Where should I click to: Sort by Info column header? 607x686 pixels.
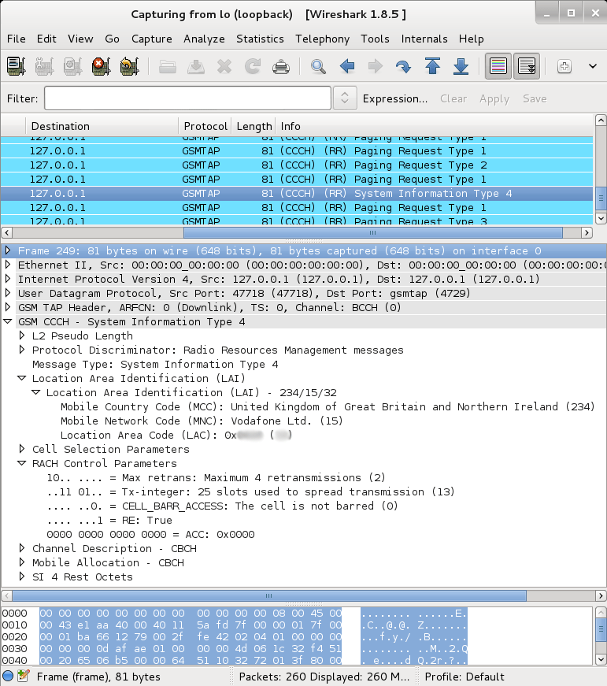coord(435,127)
